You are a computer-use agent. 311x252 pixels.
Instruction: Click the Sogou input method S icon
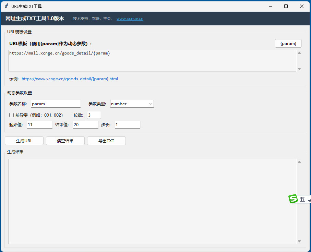tap(293, 199)
